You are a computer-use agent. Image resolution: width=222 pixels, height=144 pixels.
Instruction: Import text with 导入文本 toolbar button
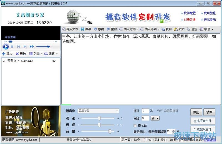point(70,29)
